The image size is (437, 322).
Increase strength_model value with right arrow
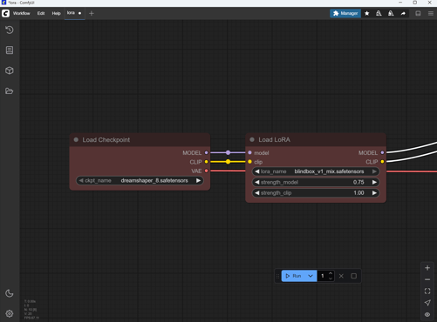click(374, 182)
